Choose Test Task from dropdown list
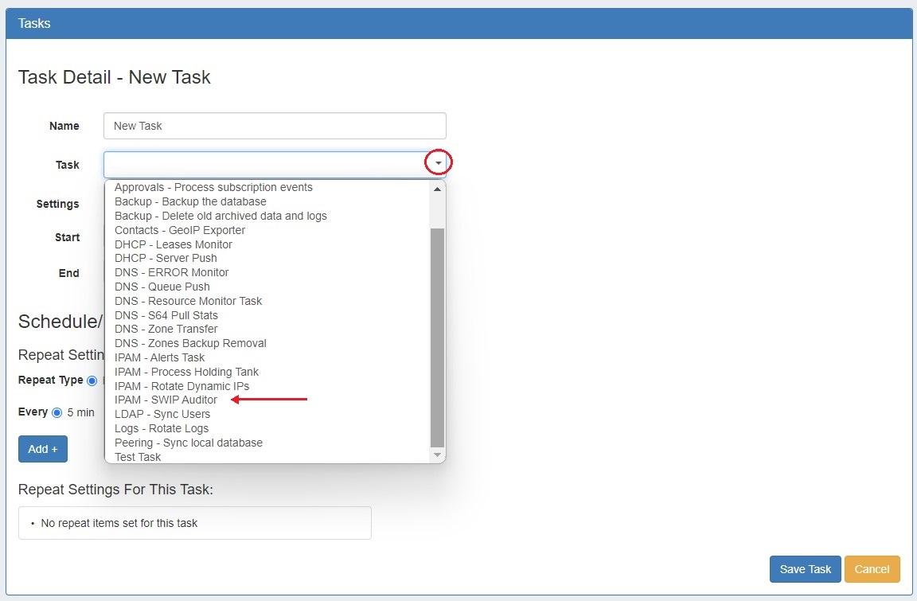Screen dimensions: 917x601 tap(138, 457)
